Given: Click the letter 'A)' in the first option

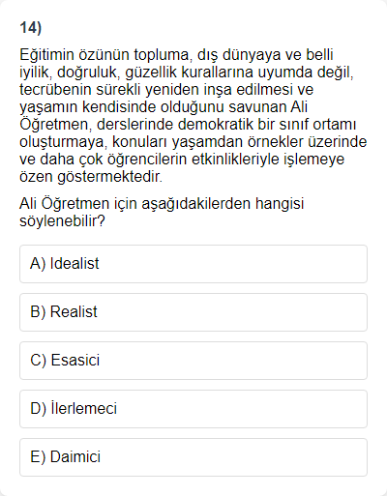Looking at the screenshot, I should click(38, 264).
